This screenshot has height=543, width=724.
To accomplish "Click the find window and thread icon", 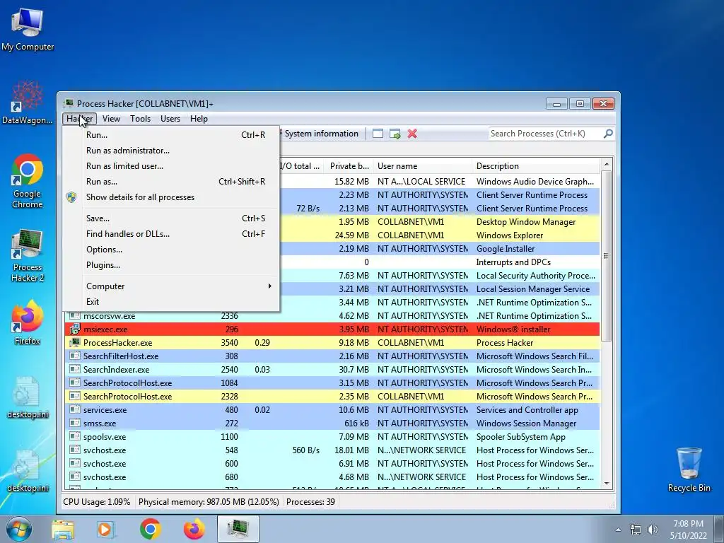I will [x=395, y=134].
